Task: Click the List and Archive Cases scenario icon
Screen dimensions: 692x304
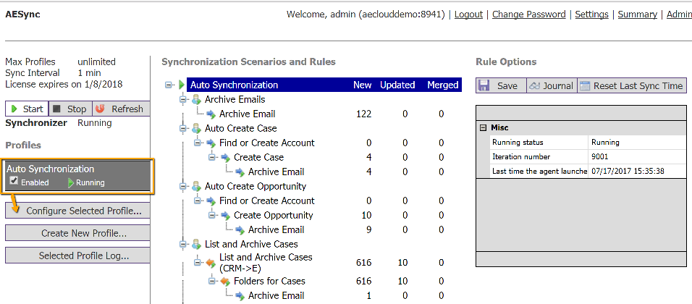Action: click(x=196, y=244)
